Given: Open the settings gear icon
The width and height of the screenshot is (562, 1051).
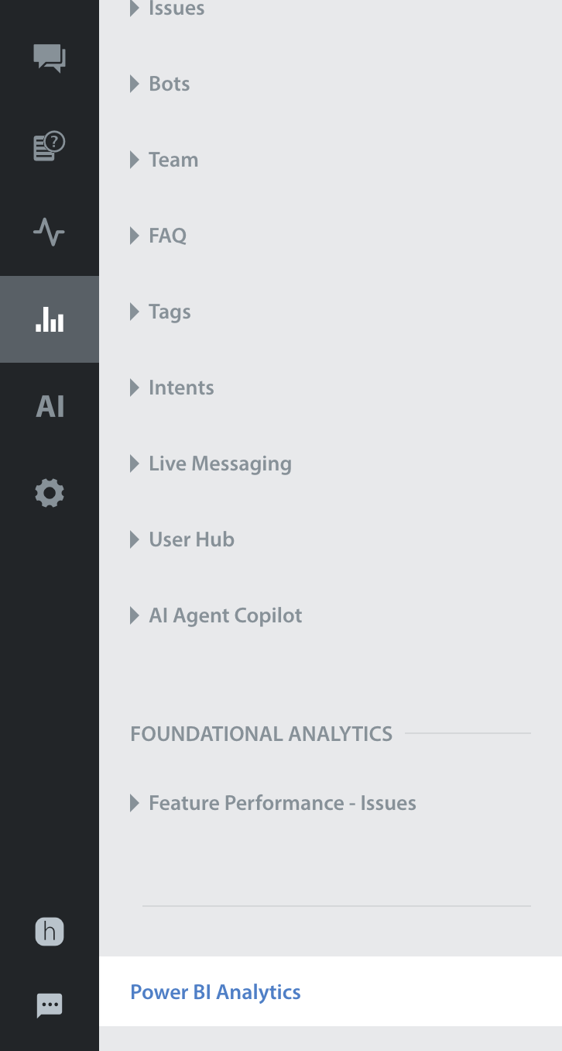Looking at the screenshot, I should point(50,493).
